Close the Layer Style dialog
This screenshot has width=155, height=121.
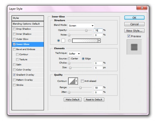[142, 8]
